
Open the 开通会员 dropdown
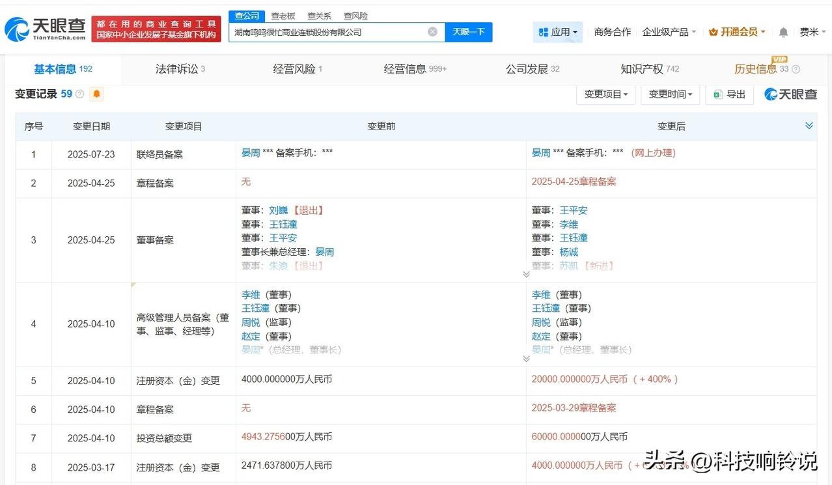click(x=736, y=32)
